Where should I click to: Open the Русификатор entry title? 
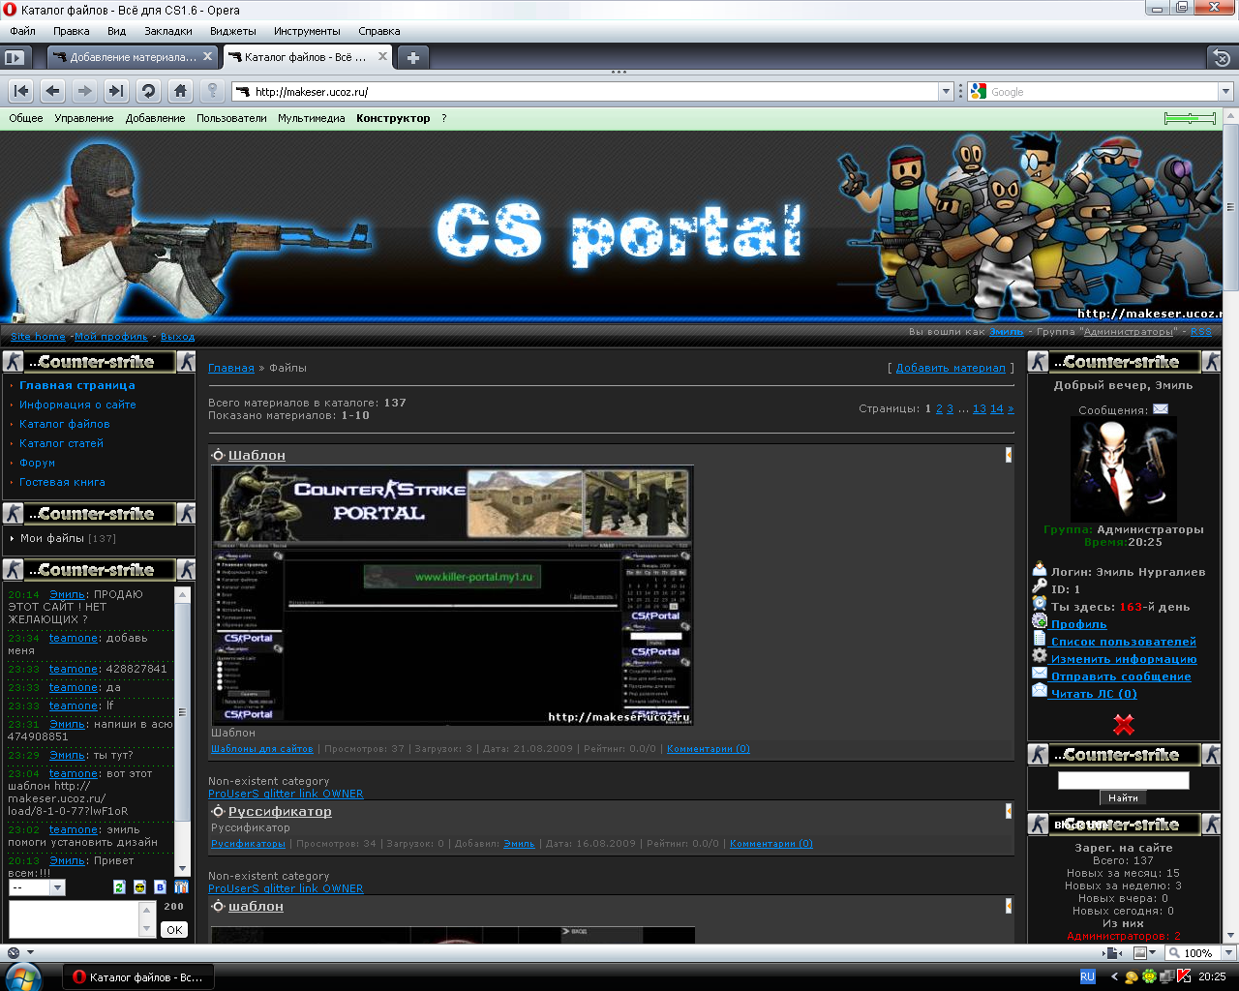(x=280, y=811)
